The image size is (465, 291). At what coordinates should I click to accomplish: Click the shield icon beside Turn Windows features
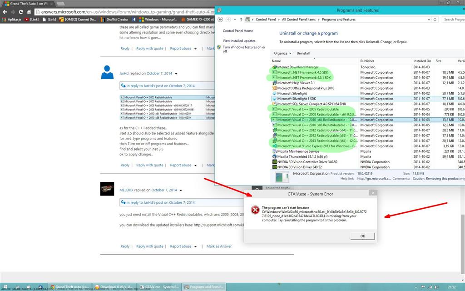coord(219,47)
